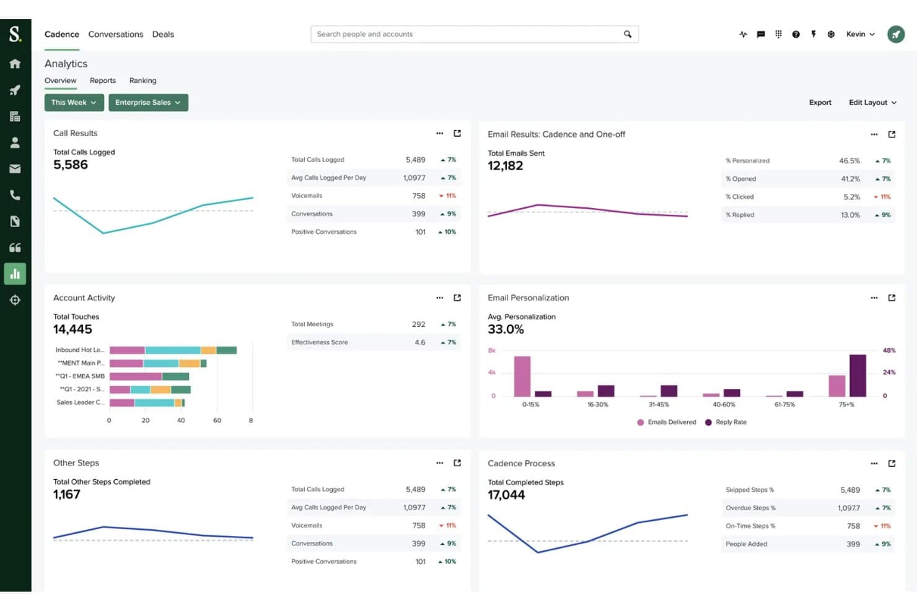Screen dimensions: 917x611
Task: Click the search magnifier icon
Action: tap(628, 34)
